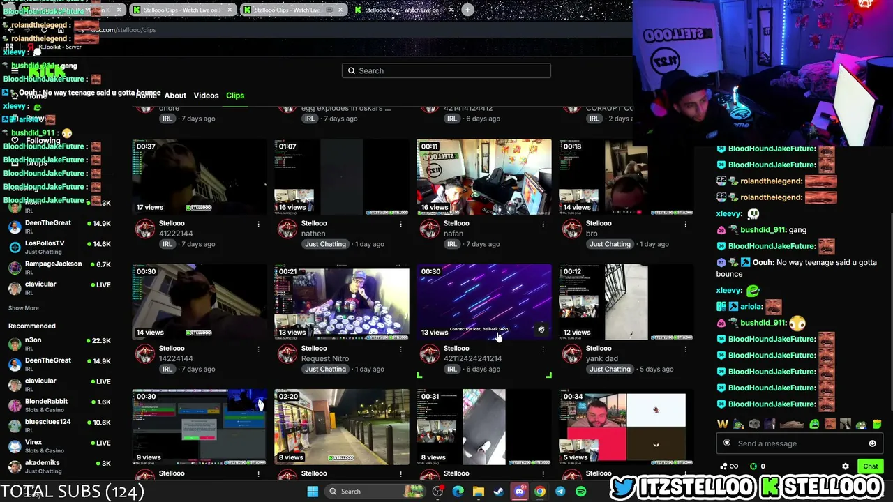Play the 00:34 clip thumbnail with 5 views

[x=626, y=427]
